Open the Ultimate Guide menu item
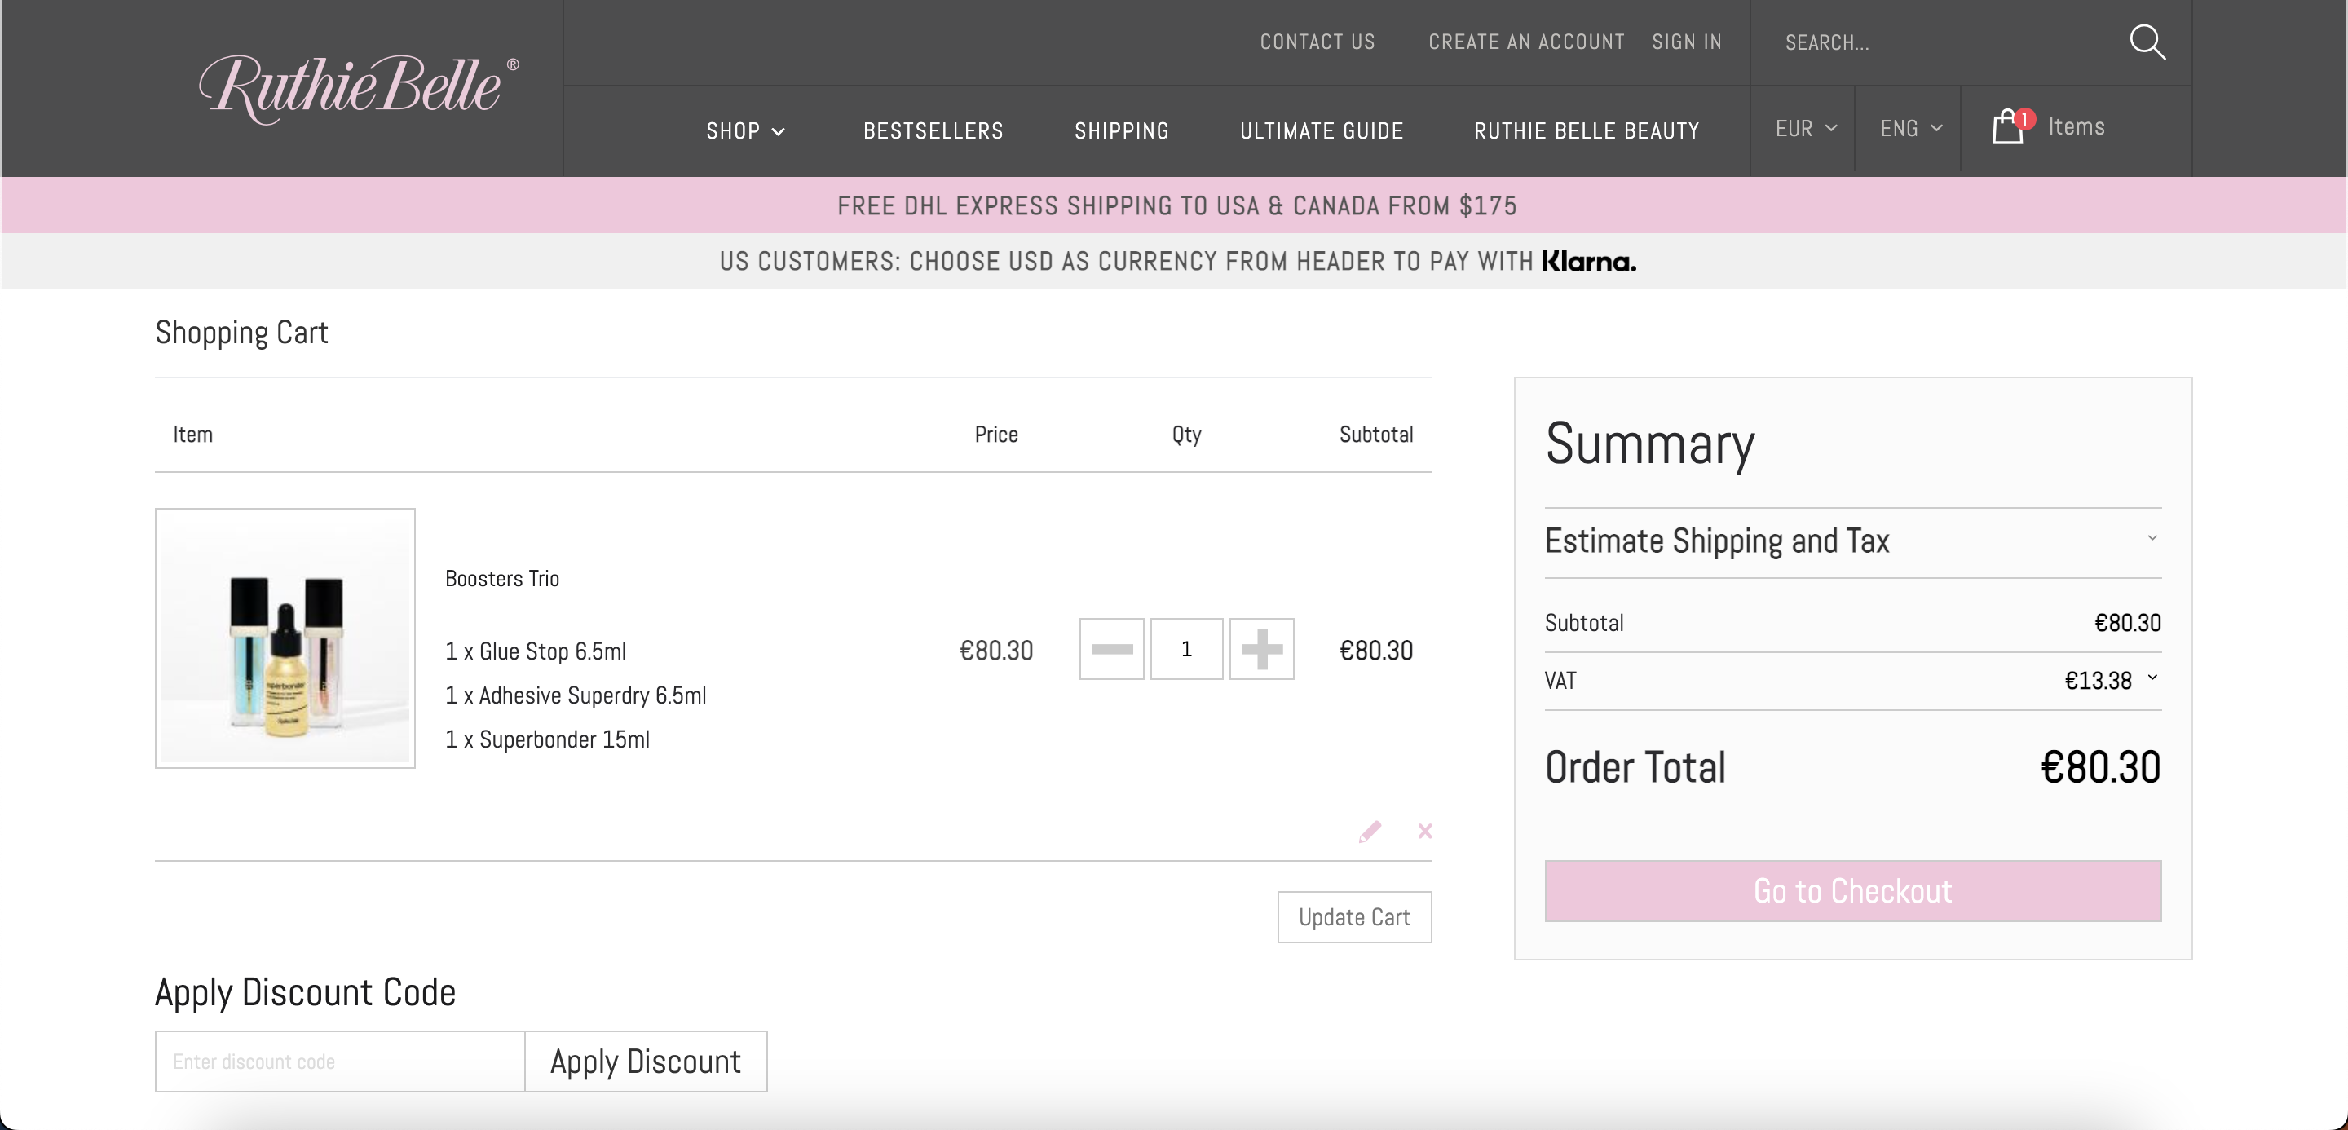This screenshot has width=2348, height=1130. 1321,131
